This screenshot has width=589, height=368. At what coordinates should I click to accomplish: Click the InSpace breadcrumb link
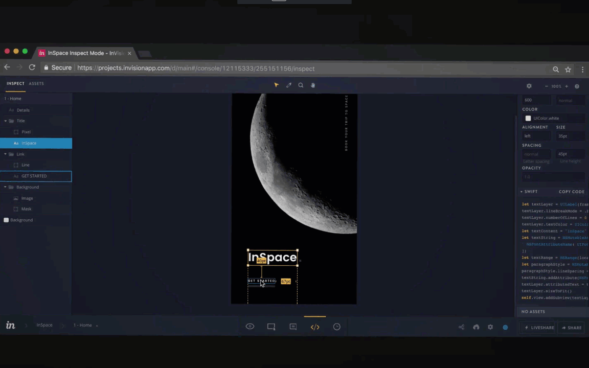pyautogui.click(x=44, y=325)
